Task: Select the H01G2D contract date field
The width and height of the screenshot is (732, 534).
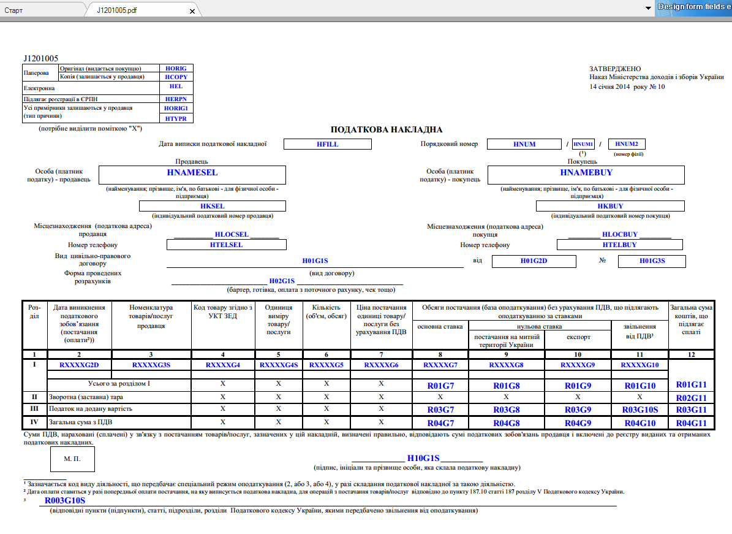Action: point(534,261)
